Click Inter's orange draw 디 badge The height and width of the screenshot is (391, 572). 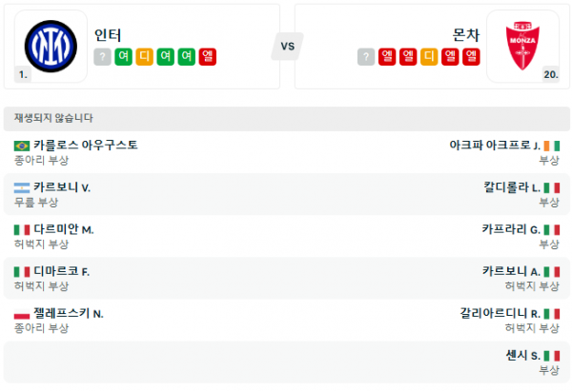coord(144,57)
